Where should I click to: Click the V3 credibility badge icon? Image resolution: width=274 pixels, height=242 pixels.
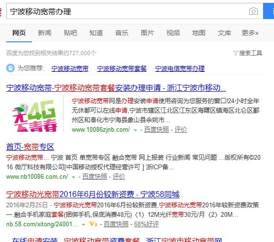pyautogui.click(x=93, y=224)
